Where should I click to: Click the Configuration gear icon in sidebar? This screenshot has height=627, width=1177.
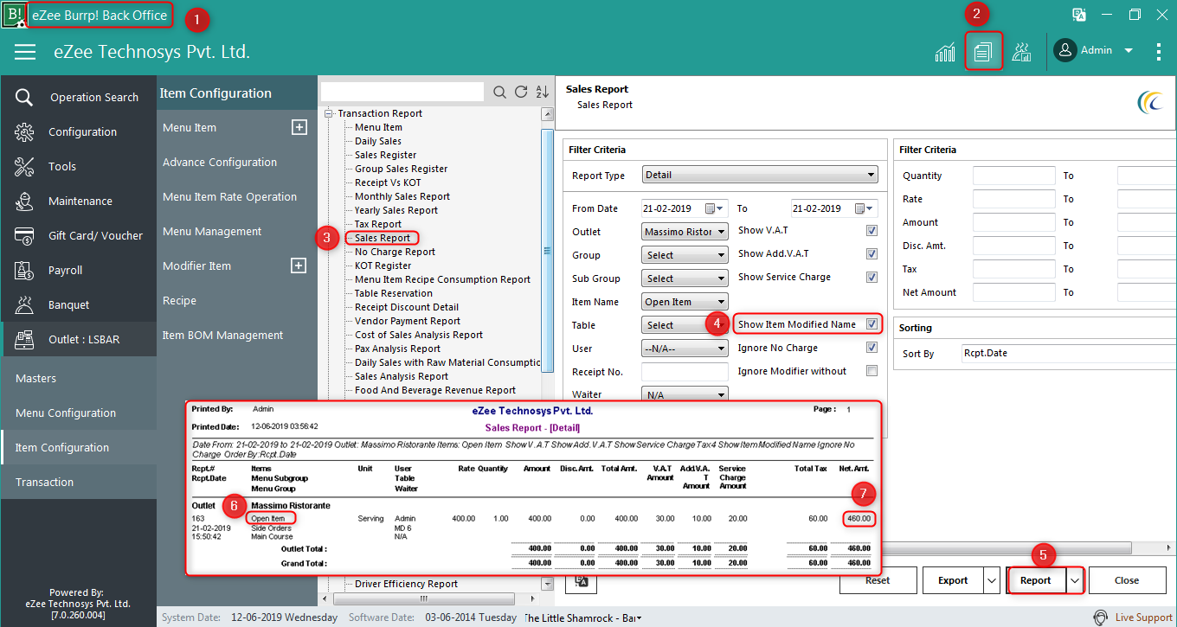click(24, 131)
